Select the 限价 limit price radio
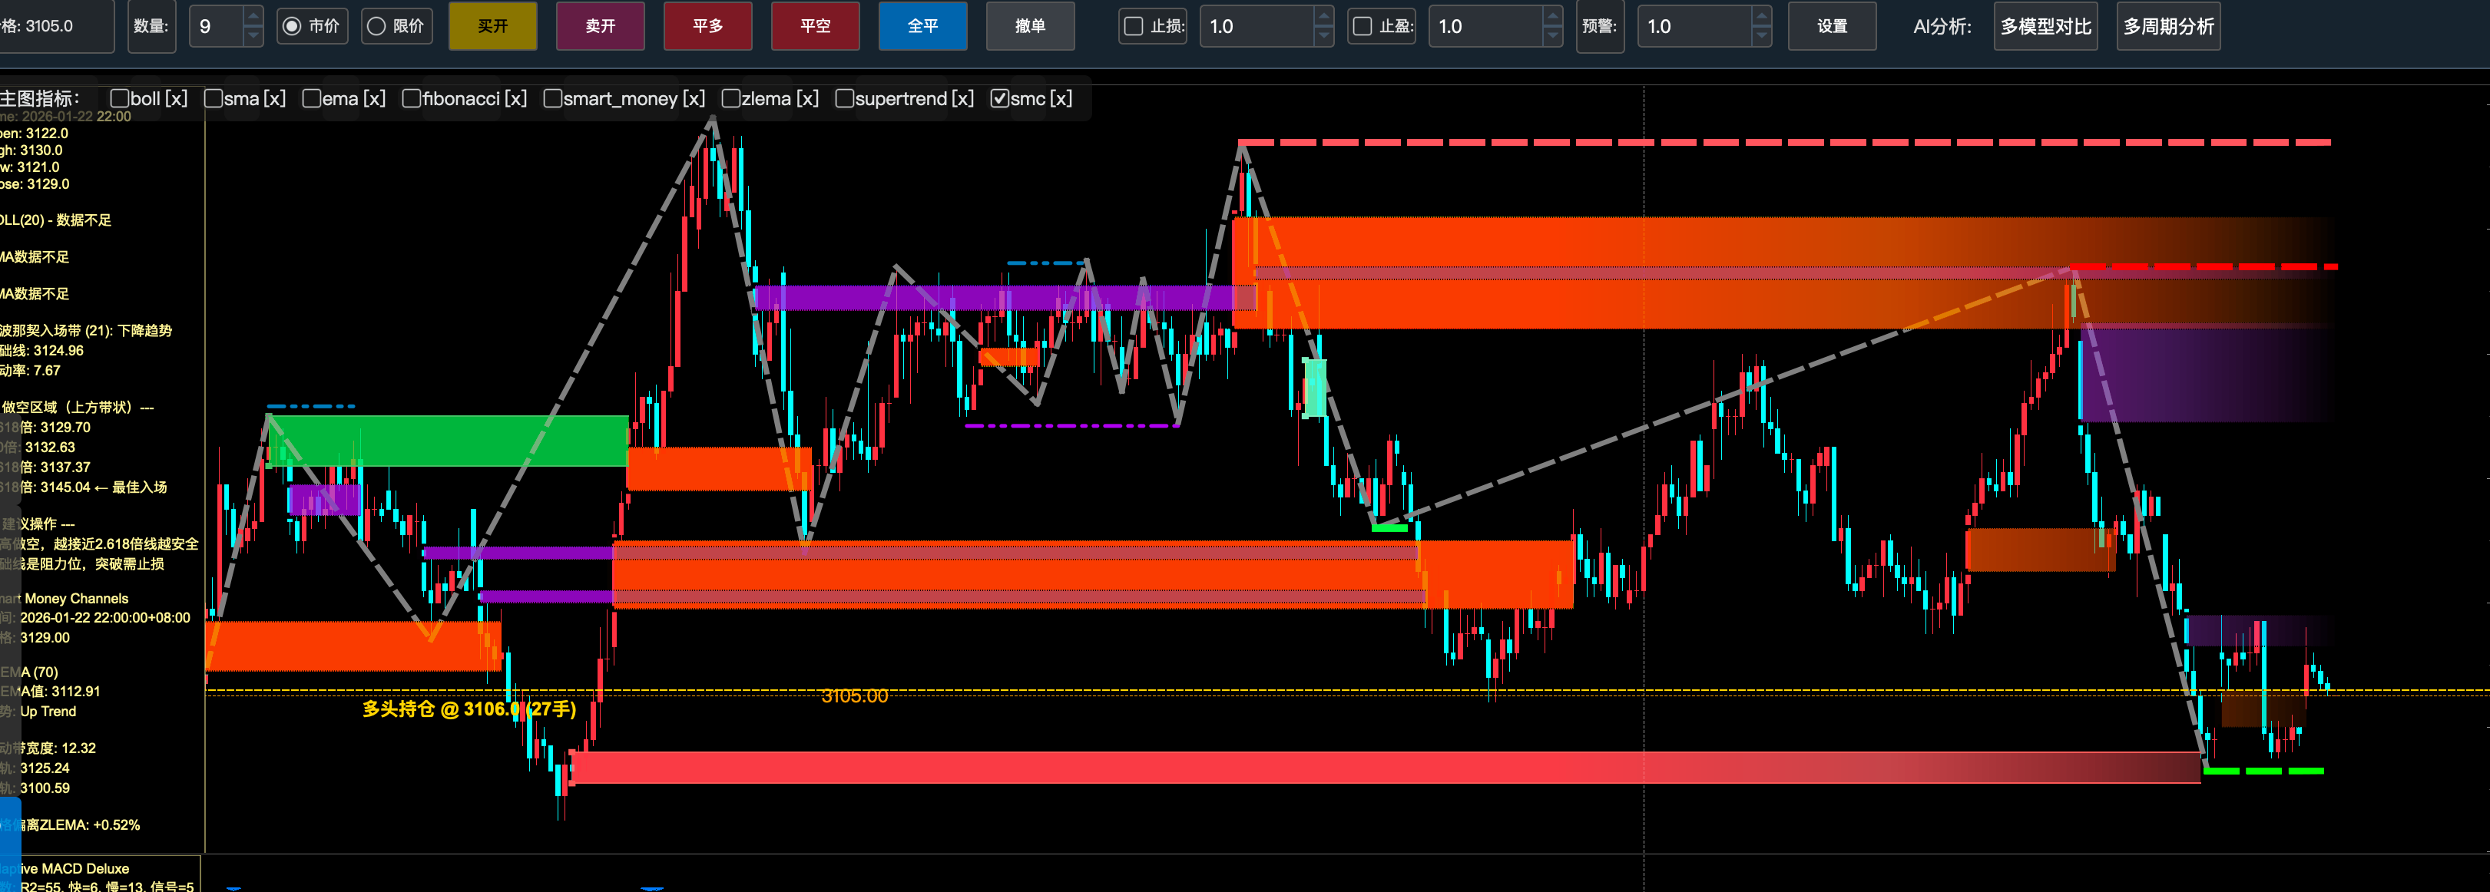Viewport: 2490px width, 892px height. pyautogui.click(x=377, y=26)
